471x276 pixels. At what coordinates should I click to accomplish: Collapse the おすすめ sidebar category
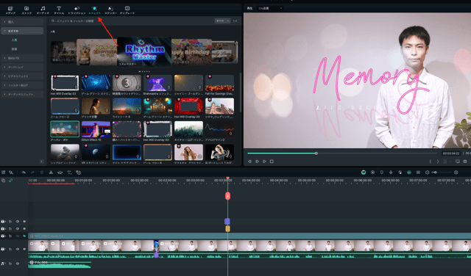[22, 31]
